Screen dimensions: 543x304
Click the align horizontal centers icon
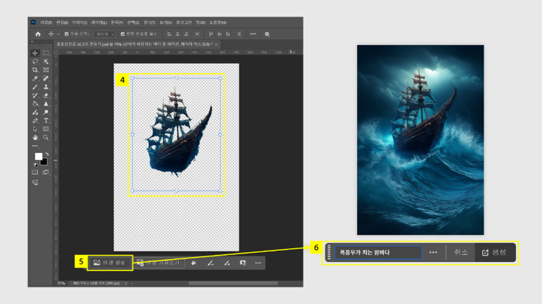pos(177,34)
